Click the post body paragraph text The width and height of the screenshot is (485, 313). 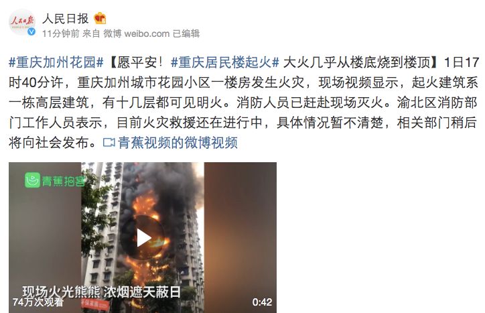coord(244,103)
